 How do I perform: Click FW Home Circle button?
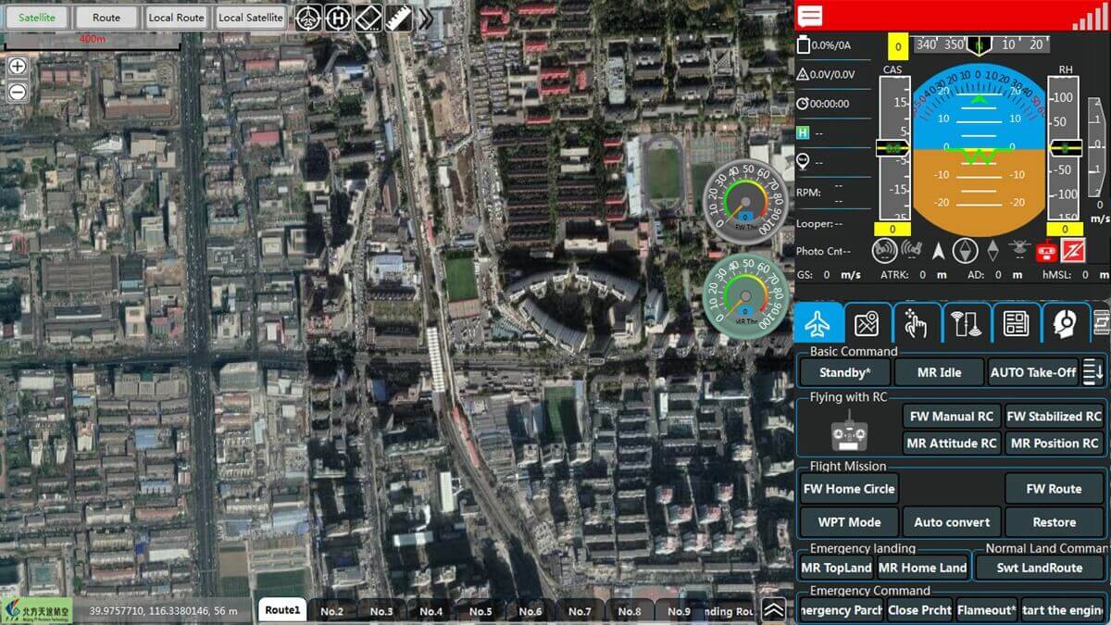(849, 489)
